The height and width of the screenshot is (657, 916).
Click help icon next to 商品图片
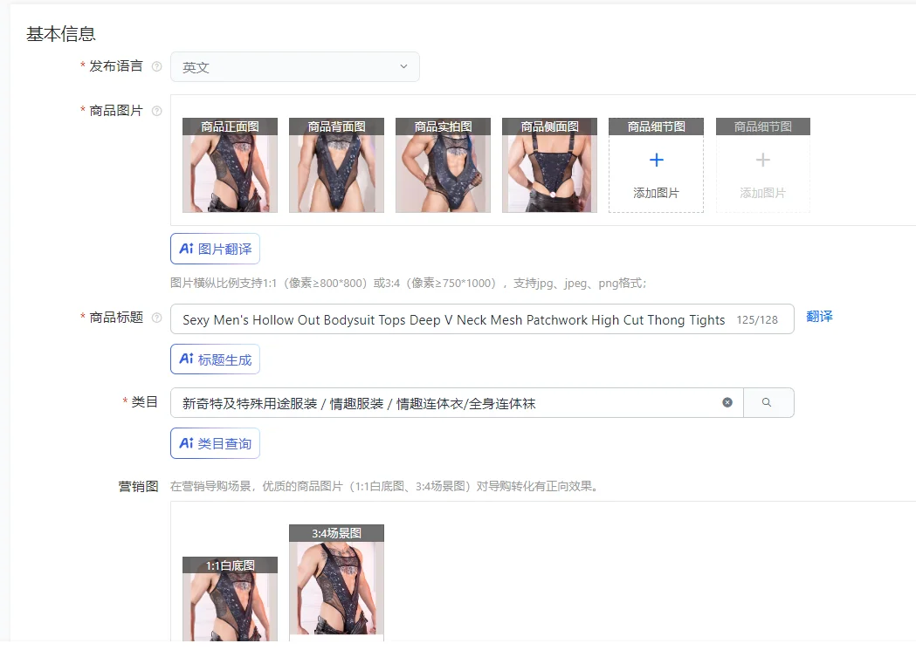pos(156,111)
